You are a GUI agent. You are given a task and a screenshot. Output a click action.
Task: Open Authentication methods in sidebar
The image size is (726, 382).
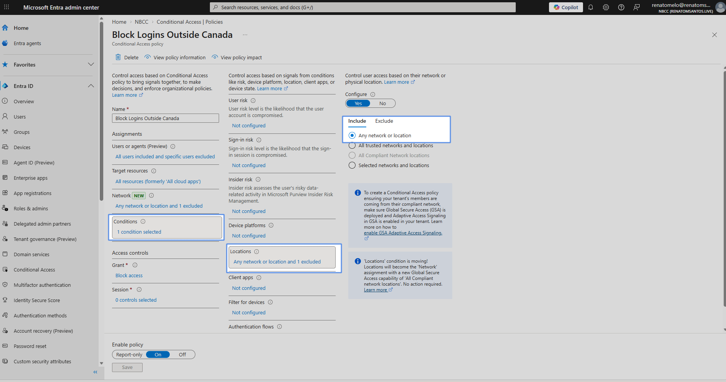click(x=40, y=315)
